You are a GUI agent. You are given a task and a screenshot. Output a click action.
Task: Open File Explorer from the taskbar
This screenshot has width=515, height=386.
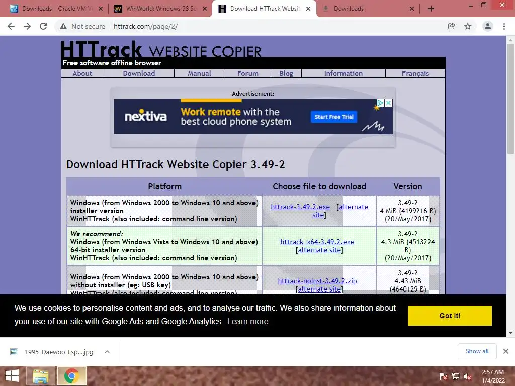click(x=40, y=376)
